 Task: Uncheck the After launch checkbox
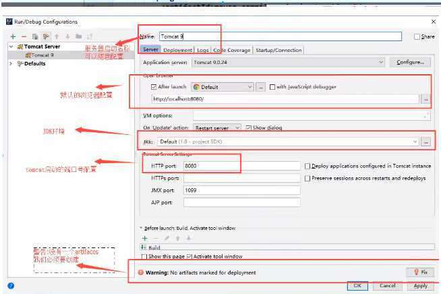154,87
